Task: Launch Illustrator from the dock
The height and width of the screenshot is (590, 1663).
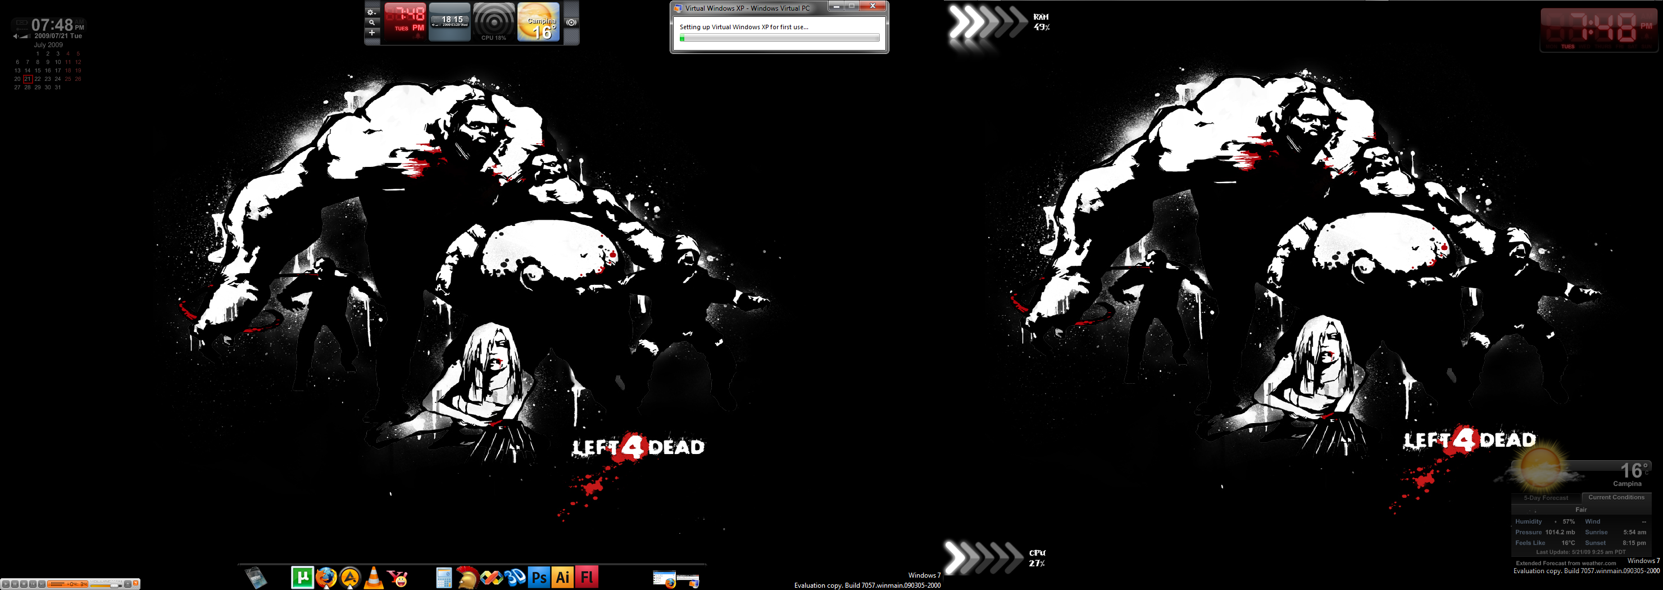Action: tap(562, 577)
